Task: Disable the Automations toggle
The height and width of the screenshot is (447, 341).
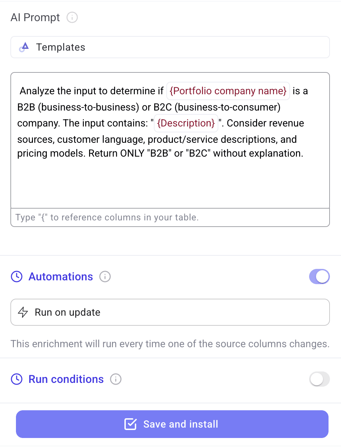Action: [320, 277]
